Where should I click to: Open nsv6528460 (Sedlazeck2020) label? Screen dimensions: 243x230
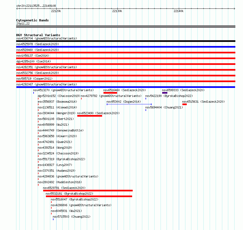[x=38, y=50]
